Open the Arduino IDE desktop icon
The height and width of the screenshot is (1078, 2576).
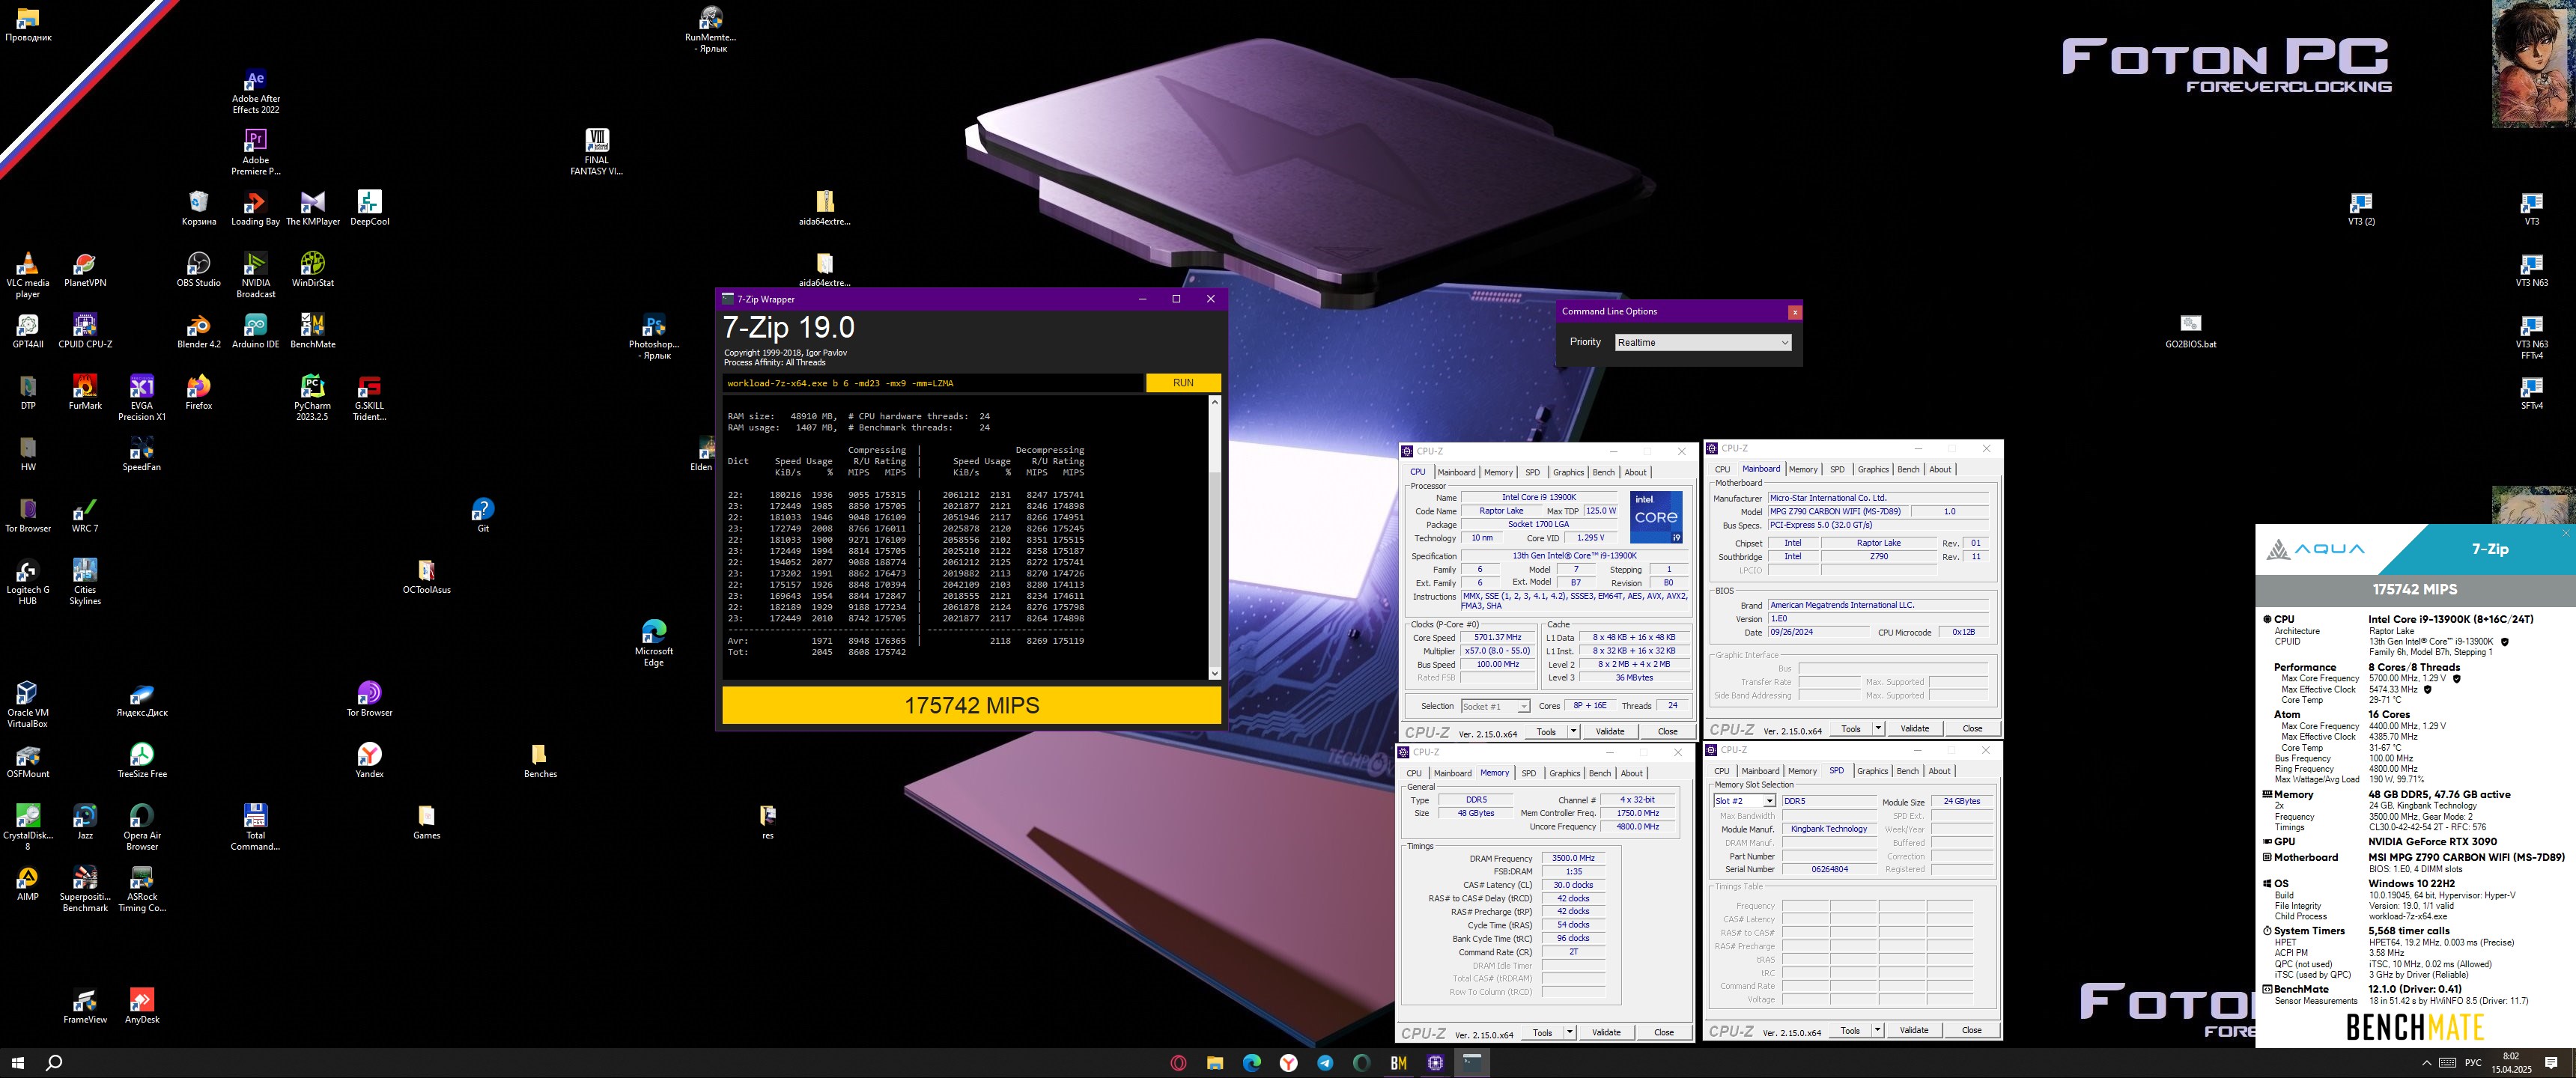[x=255, y=330]
